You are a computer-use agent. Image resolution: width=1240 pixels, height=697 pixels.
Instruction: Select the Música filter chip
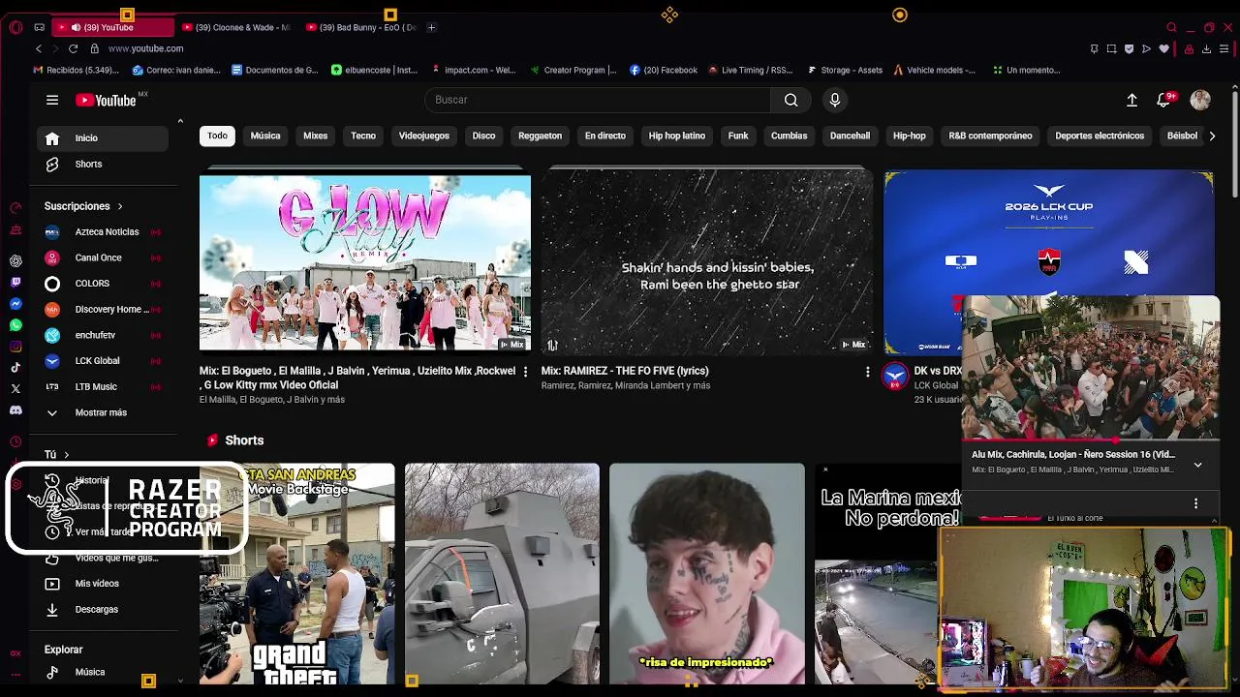coord(265,136)
